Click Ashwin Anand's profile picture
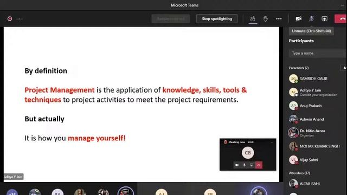 (293, 119)
